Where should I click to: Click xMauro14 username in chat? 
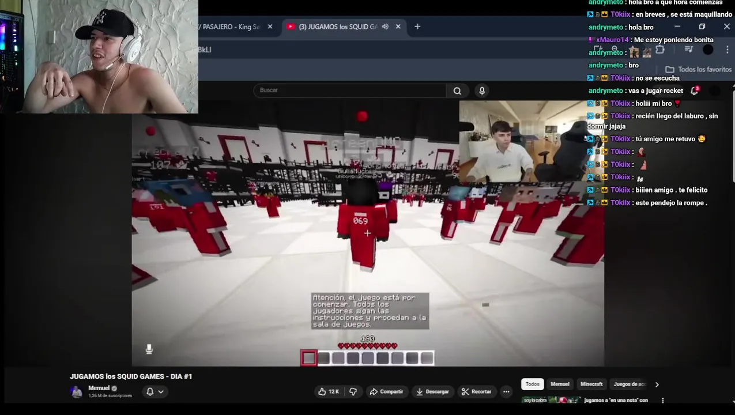tap(612, 40)
